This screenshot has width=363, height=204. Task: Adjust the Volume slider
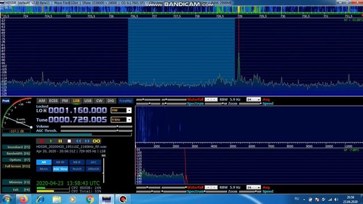point(96,126)
